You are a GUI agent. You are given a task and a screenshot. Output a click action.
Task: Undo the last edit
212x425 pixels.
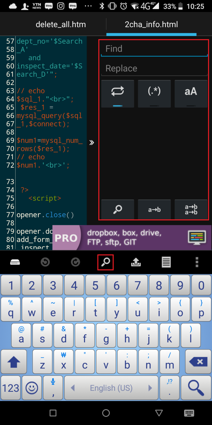click(x=45, y=262)
